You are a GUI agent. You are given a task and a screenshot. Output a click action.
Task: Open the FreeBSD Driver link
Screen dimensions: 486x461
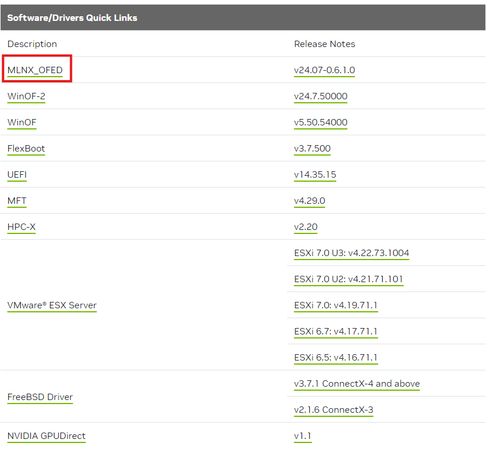point(40,397)
